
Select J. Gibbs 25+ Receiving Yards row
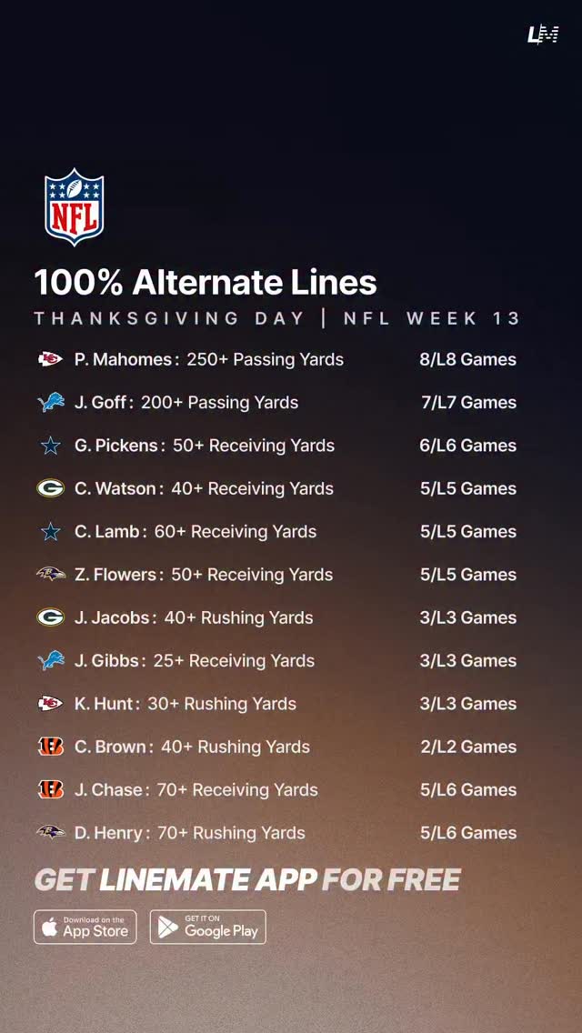point(195,661)
